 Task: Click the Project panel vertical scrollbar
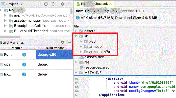pos(71,11)
